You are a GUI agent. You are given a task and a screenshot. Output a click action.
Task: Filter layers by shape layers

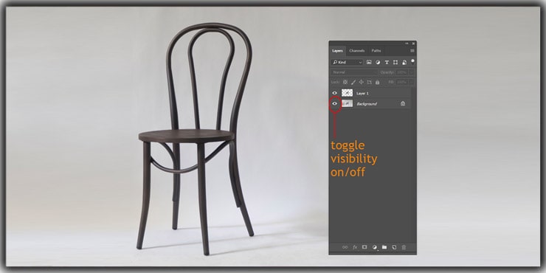(x=395, y=62)
